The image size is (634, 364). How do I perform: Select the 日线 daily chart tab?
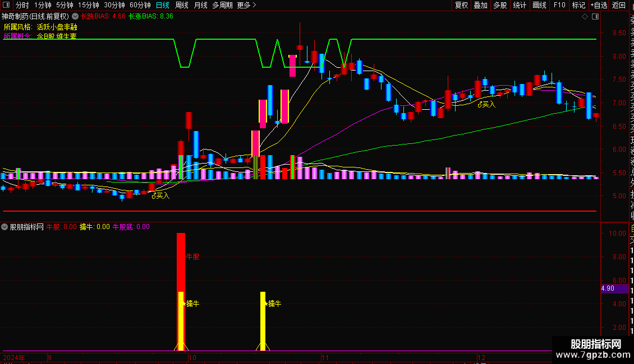(x=163, y=5)
